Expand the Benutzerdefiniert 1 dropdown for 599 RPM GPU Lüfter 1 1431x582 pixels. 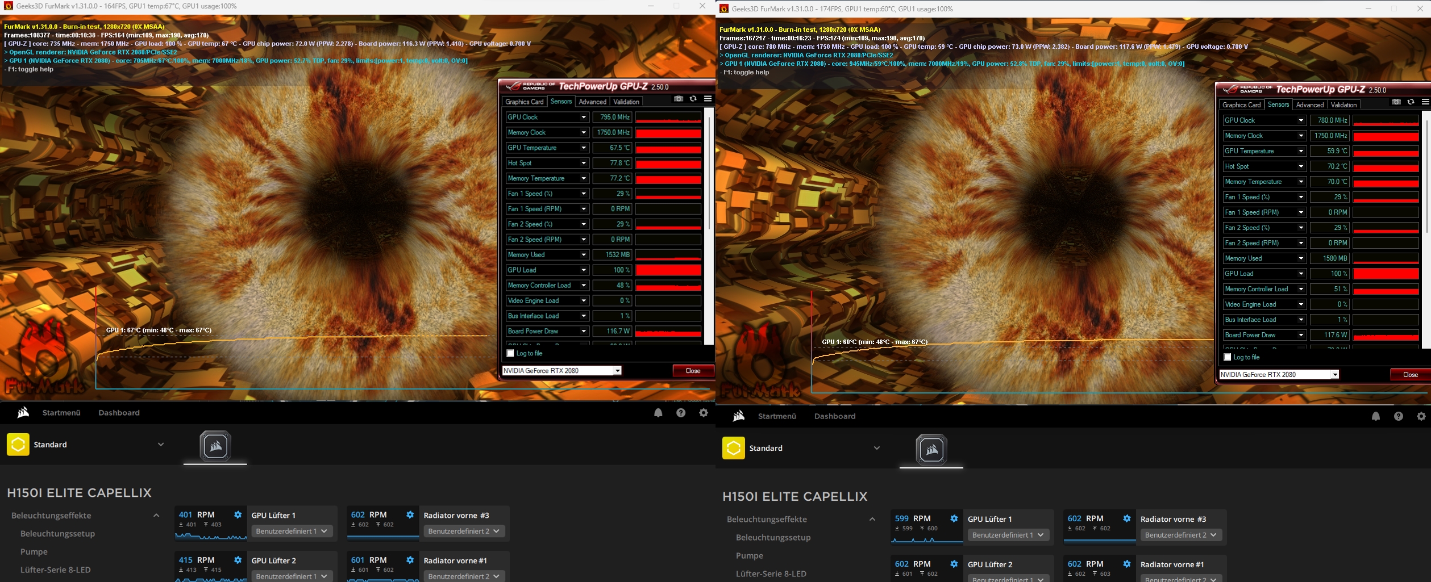1008,535
